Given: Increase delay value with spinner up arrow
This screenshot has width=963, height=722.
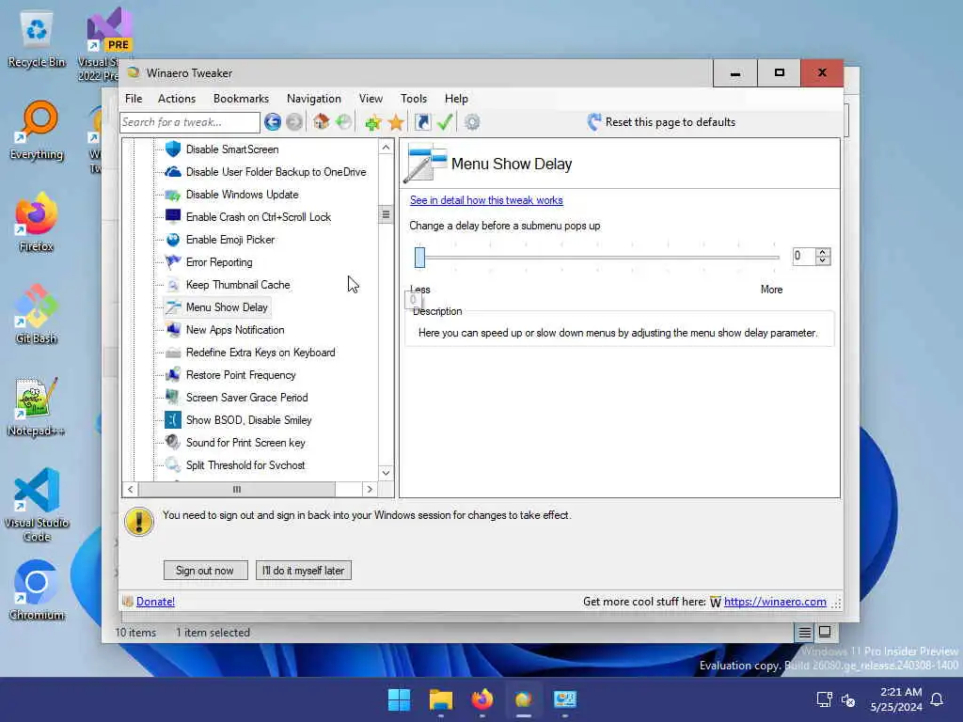Looking at the screenshot, I should pyautogui.click(x=822, y=252).
